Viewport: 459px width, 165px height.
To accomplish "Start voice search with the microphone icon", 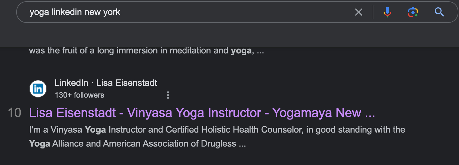I will point(387,12).
